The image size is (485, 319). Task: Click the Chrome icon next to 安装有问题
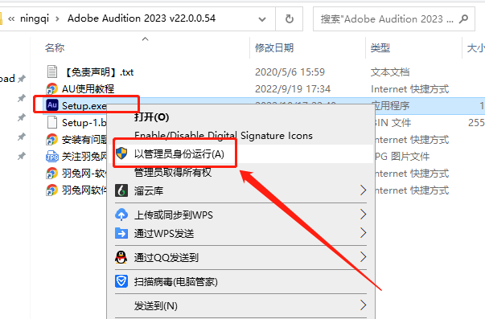coord(52,139)
